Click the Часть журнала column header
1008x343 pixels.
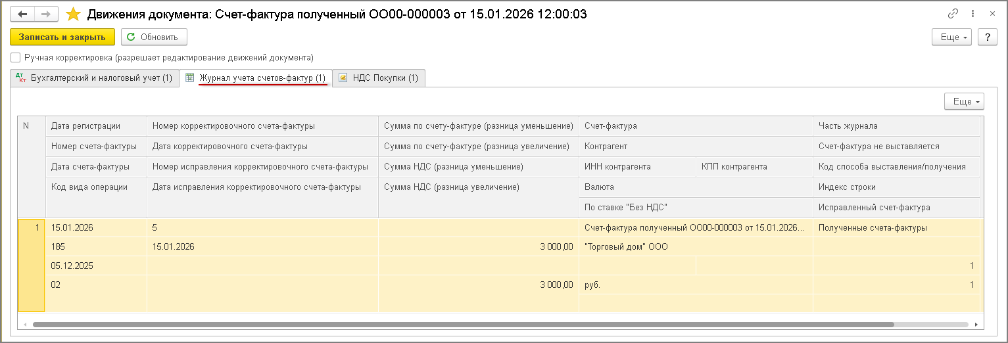click(x=896, y=126)
